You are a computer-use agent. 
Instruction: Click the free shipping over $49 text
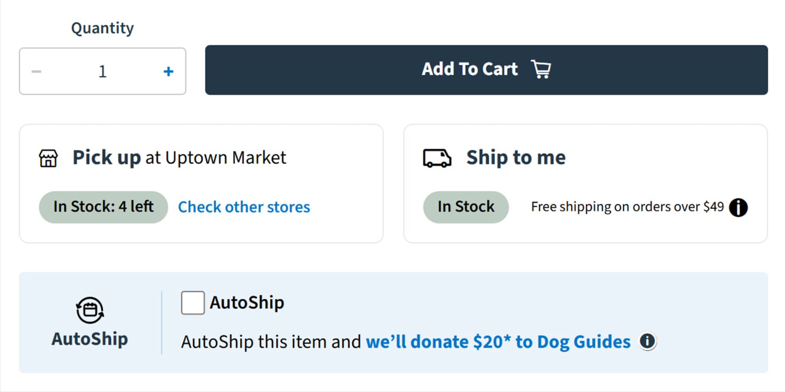tap(627, 207)
